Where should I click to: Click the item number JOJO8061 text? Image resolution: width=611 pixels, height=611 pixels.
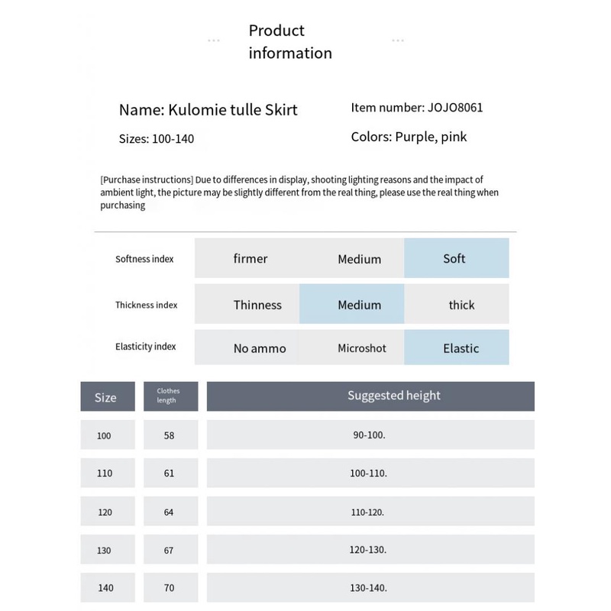417,108
